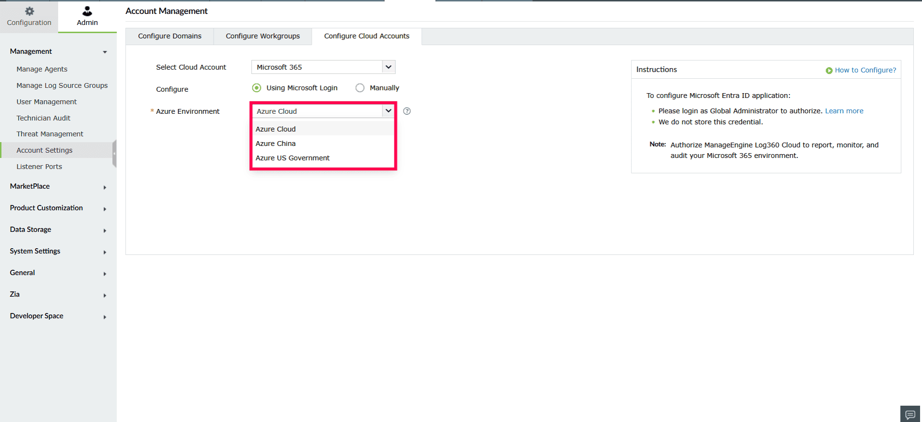Open the chat support icon
This screenshot has width=922, height=422.
click(x=910, y=414)
